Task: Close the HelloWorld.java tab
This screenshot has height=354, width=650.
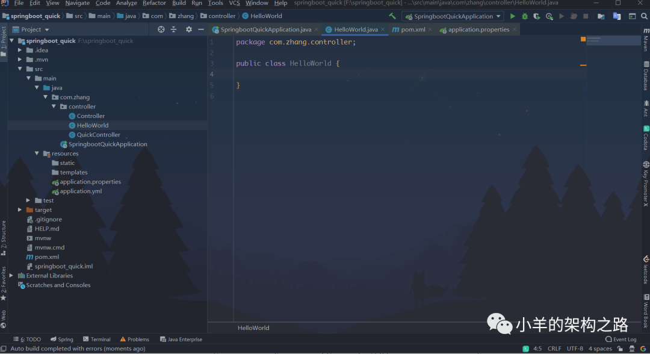Action: 383,29
